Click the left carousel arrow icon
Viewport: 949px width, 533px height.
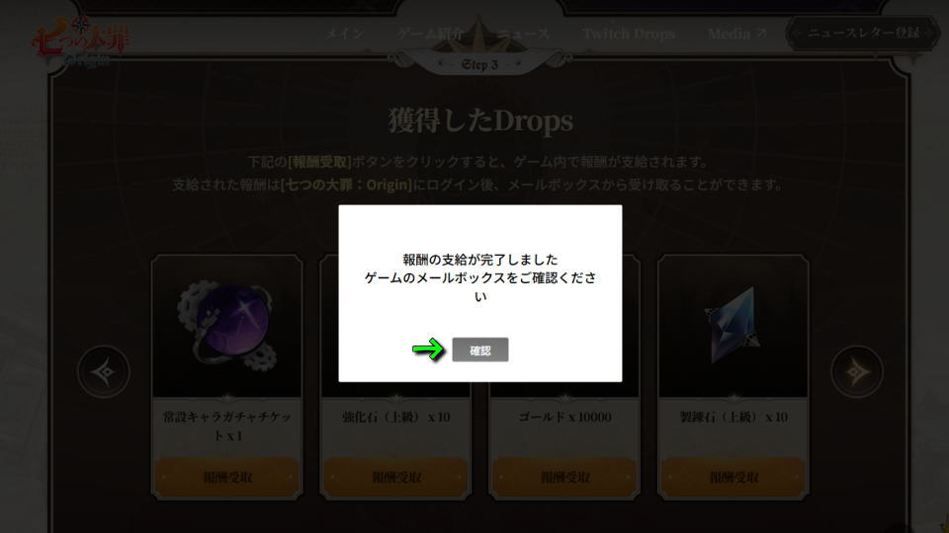click(x=104, y=372)
